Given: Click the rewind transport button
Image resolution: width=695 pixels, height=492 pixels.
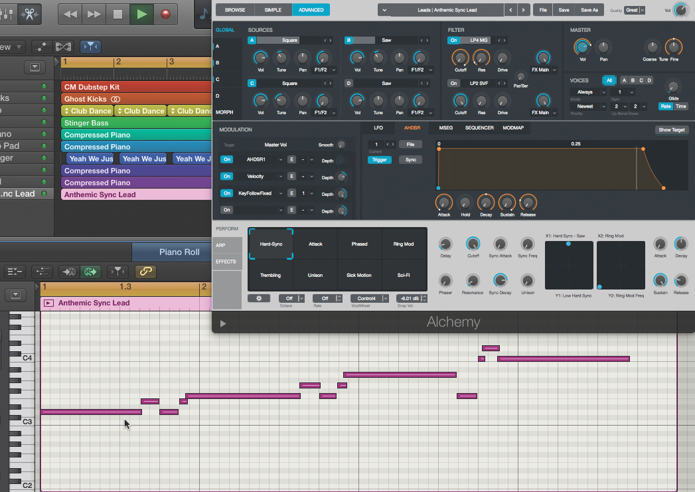Looking at the screenshot, I should (x=70, y=14).
